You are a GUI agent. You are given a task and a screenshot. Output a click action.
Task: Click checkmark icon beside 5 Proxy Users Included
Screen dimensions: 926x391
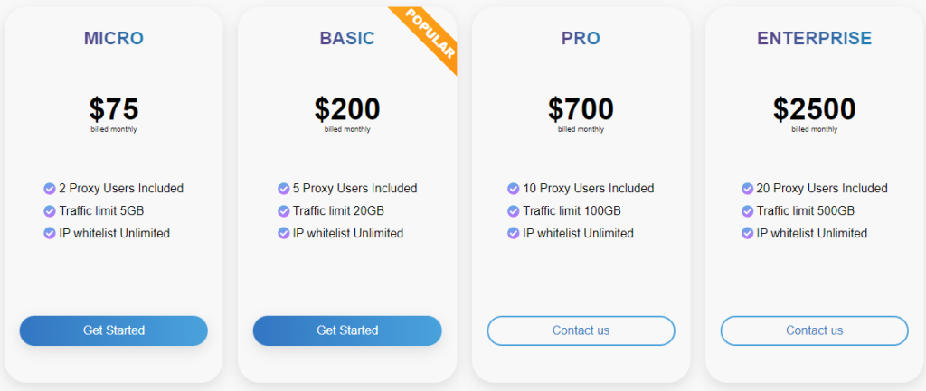tap(284, 189)
